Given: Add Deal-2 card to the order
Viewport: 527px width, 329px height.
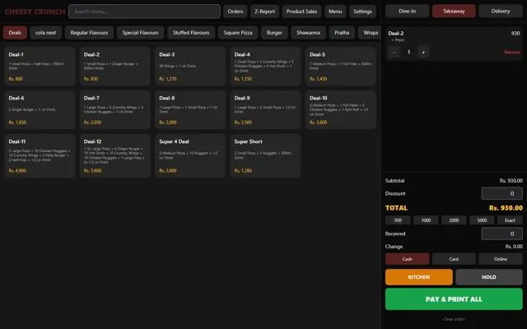Looking at the screenshot, I should (115, 67).
